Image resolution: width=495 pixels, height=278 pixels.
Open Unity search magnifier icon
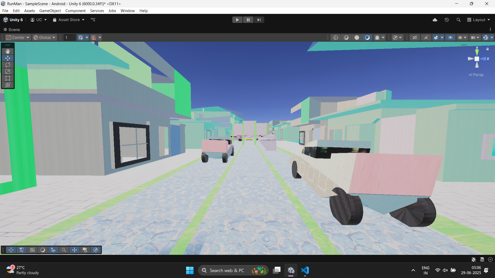pos(458,20)
